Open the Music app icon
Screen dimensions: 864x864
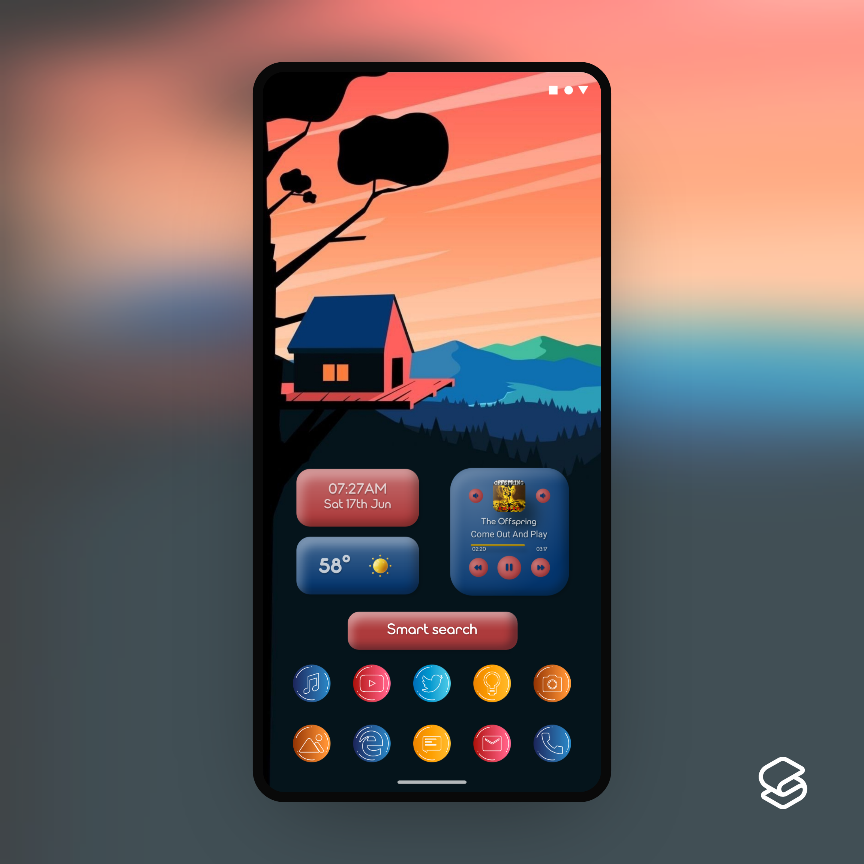(311, 682)
